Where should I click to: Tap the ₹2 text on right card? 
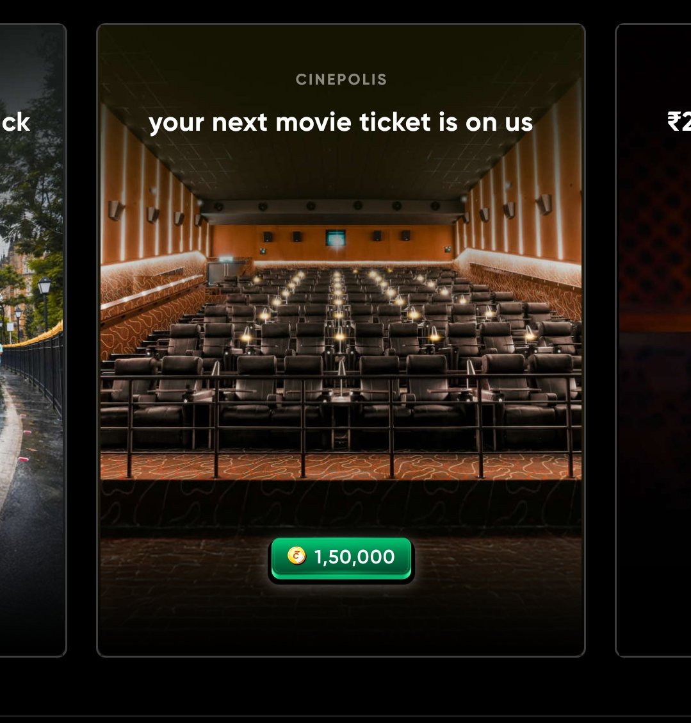coord(679,122)
